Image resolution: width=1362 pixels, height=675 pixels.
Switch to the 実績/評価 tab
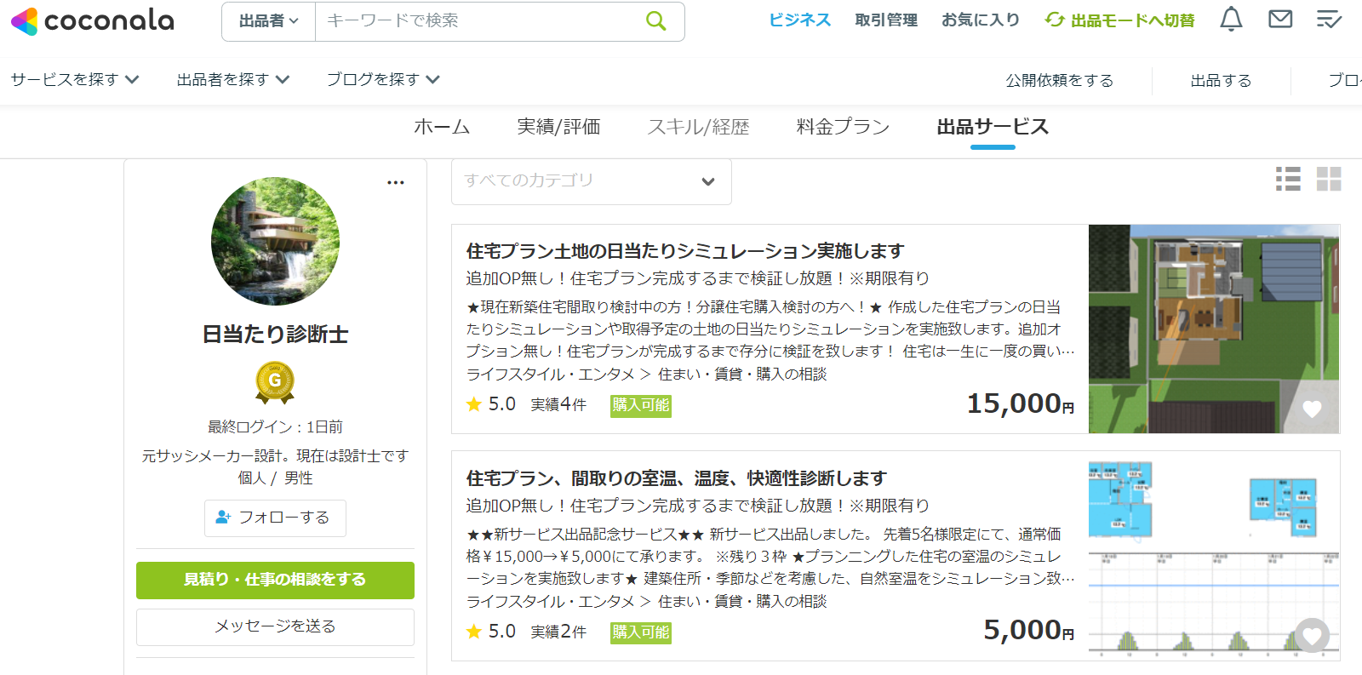coord(558,128)
